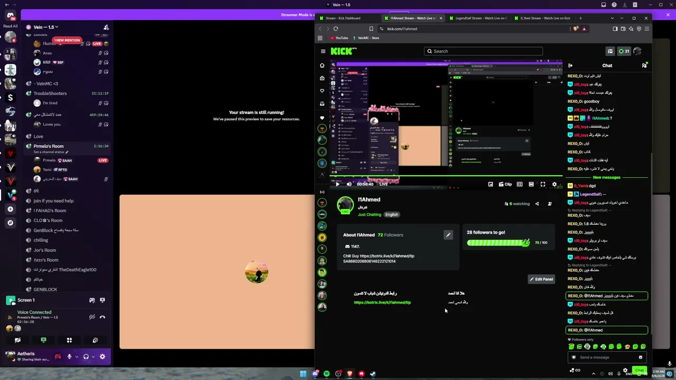The image size is (676, 380).
Task: Open the botrix.live tip link
Action: coord(382,302)
